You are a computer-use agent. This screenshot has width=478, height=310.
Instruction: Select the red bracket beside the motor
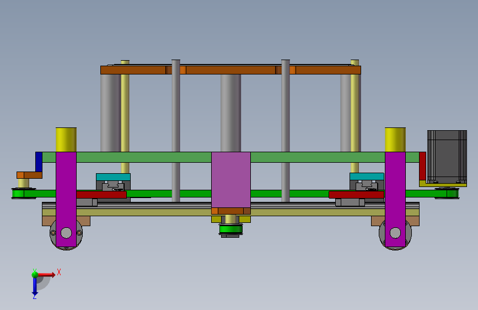422,166
